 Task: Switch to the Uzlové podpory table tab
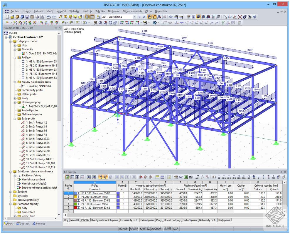click(172, 220)
